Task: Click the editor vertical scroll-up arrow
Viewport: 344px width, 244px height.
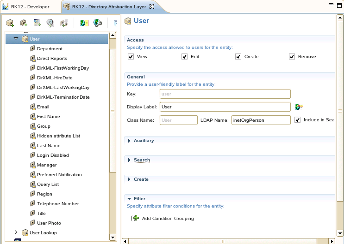Action: click(x=340, y=18)
